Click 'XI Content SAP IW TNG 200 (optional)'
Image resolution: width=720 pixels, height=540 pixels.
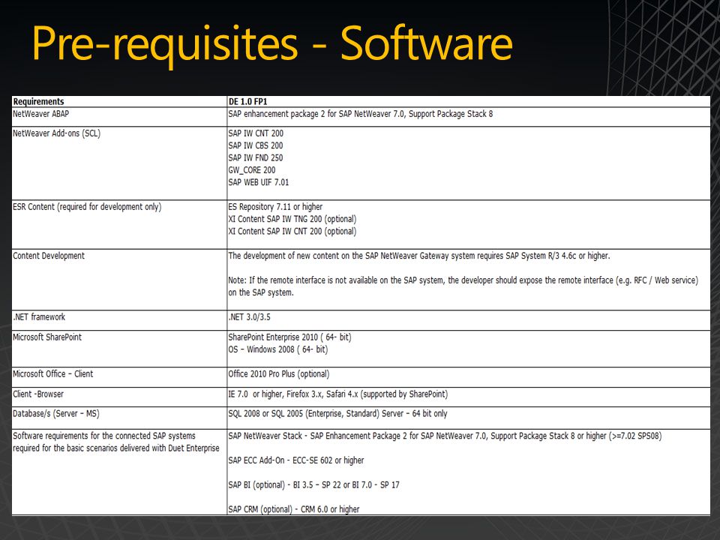pos(292,219)
